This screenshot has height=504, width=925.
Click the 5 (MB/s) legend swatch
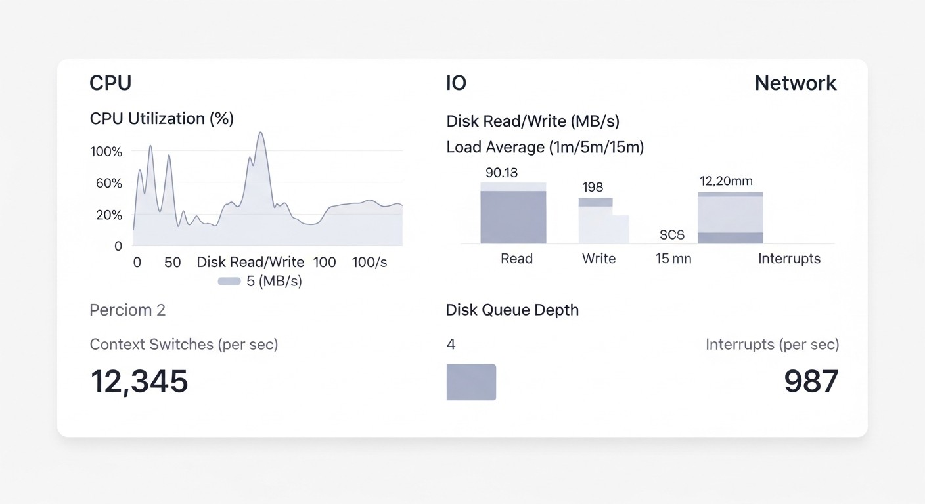coord(229,282)
